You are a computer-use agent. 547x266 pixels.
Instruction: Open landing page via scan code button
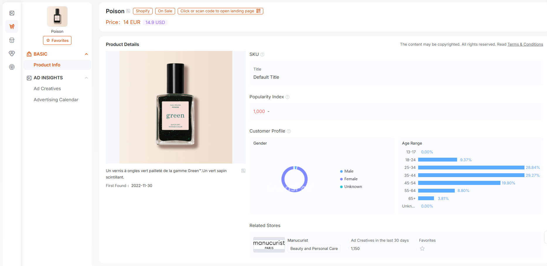pos(220,11)
